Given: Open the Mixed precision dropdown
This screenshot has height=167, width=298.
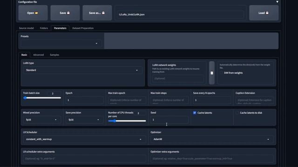Looking at the screenshot, I should click(x=42, y=120).
